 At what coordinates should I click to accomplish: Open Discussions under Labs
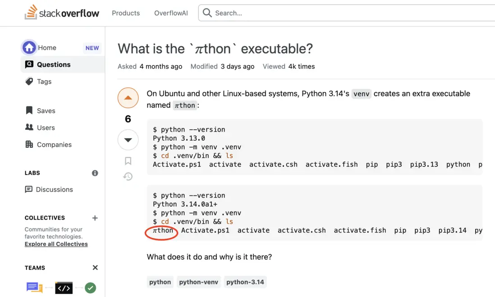pyautogui.click(x=54, y=190)
